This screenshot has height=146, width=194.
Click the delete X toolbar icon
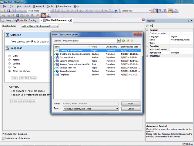72,11
